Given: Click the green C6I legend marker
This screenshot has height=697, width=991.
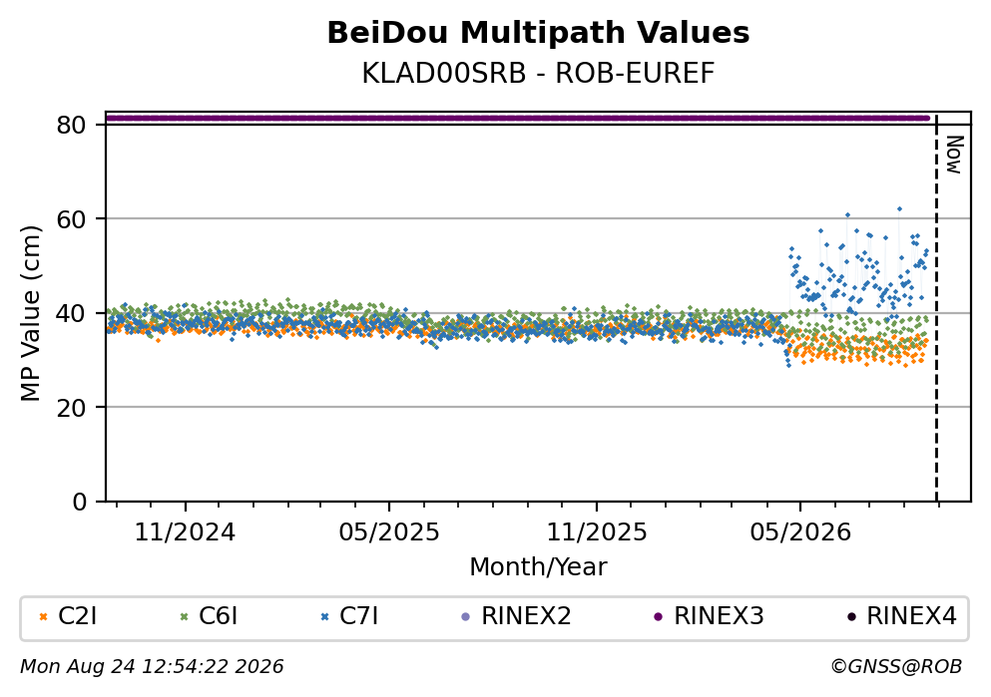Looking at the screenshot, I should click(185, 617).
